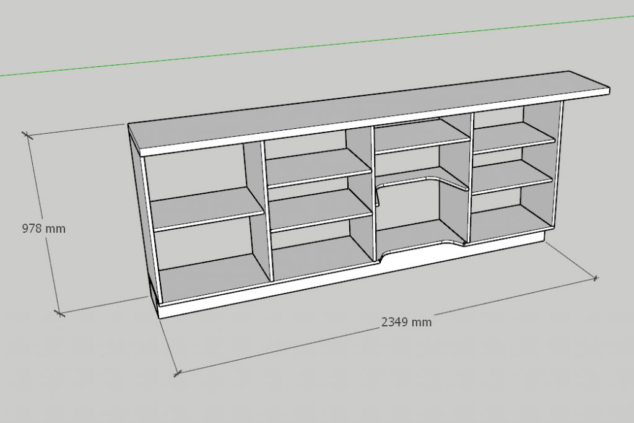Select the 2349 mm length dimension label

coord(406,322)
